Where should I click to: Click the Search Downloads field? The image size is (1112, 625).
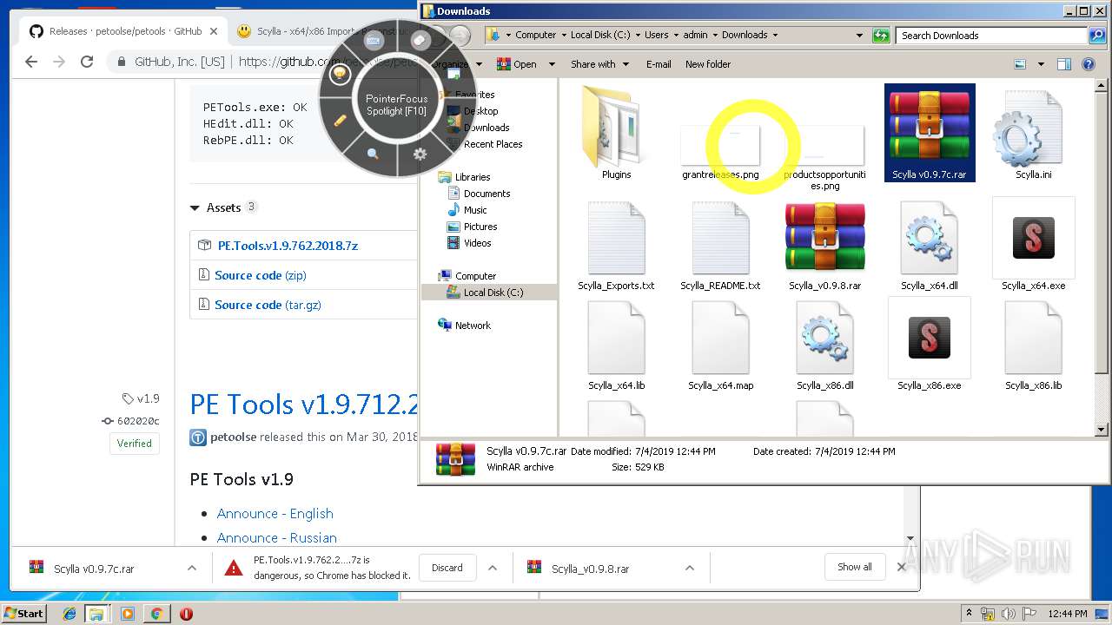(x=993, y=36)
